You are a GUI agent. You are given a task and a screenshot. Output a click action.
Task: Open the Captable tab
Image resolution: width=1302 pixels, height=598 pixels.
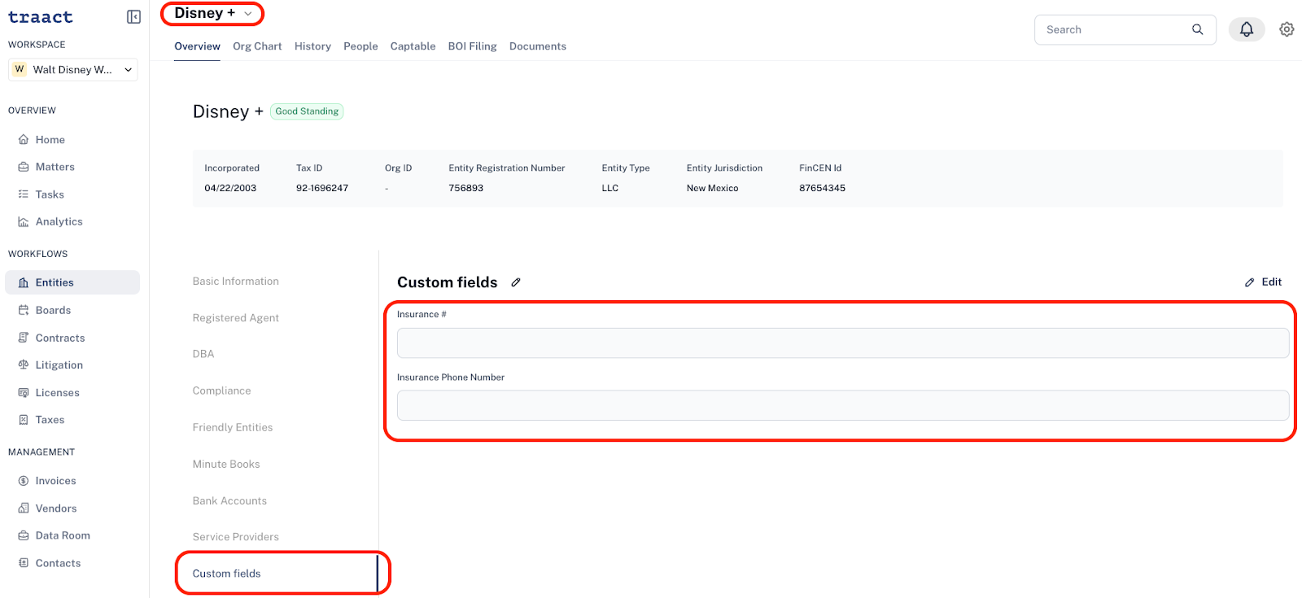[413, 46]
